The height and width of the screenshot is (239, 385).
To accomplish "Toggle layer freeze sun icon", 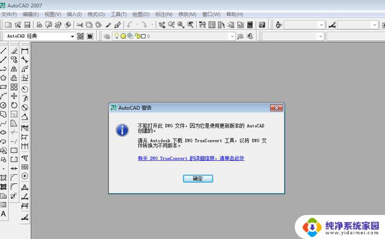I will [123, 36].
